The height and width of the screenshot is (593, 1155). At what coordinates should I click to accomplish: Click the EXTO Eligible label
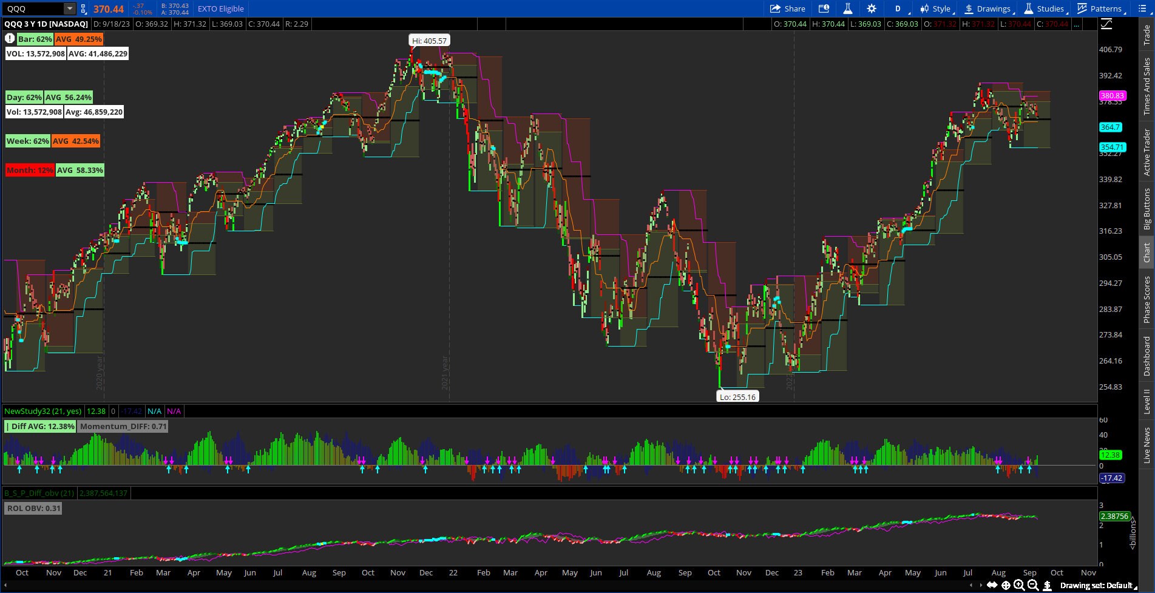point(220,8)
